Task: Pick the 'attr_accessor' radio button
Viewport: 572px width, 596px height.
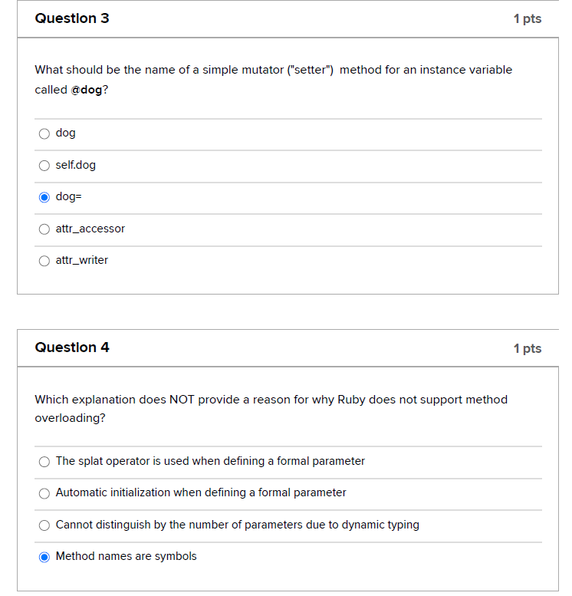Action: [x=44, y=229]
